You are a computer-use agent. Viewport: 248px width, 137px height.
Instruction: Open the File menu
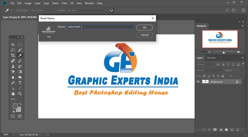coord(12,3)
